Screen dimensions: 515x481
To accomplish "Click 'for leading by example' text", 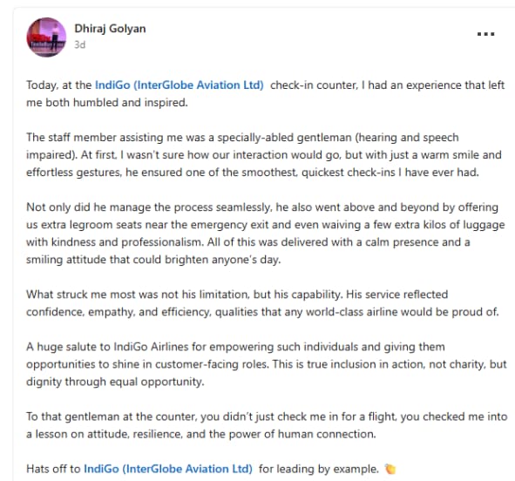I will click(x=319, y=469).
